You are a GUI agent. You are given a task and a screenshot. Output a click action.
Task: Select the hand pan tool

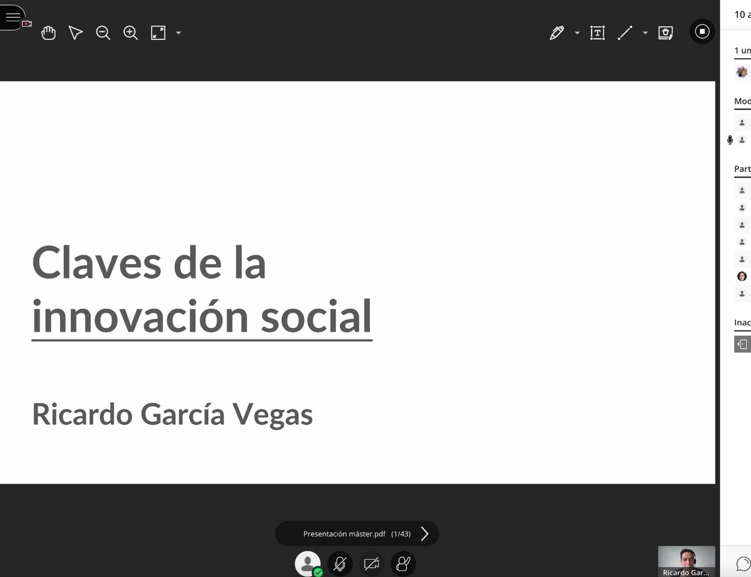pos(48,33)
